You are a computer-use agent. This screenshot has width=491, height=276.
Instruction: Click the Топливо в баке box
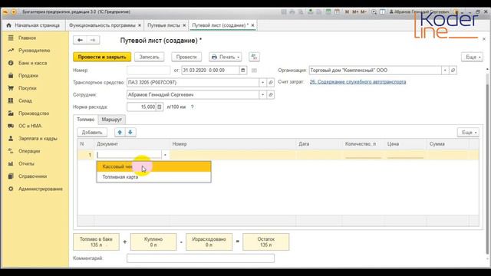tap(96, 242)
